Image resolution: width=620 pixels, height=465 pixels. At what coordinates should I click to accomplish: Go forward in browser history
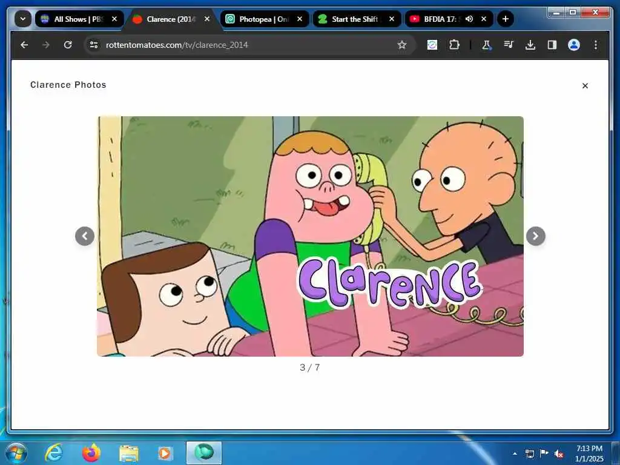tap(46, 45)
